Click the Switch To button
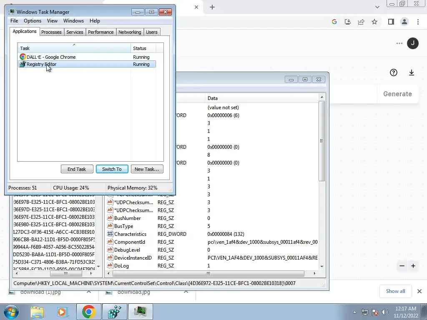This screenshot has height=320, width=427. pos(112,169)
